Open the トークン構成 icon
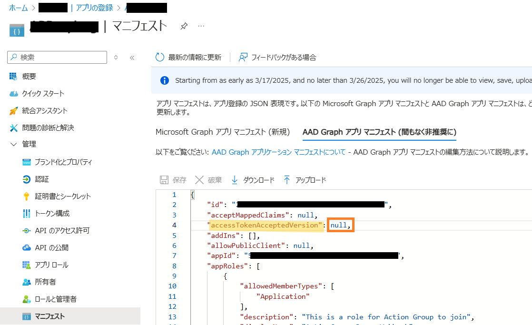 [x=27, y=213]
